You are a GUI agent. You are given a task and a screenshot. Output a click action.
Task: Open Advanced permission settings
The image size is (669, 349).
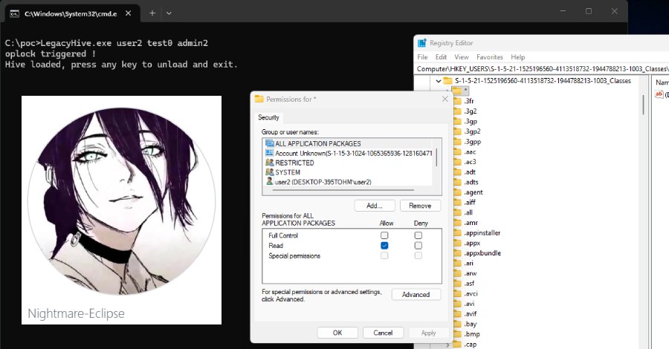(416, 295)
